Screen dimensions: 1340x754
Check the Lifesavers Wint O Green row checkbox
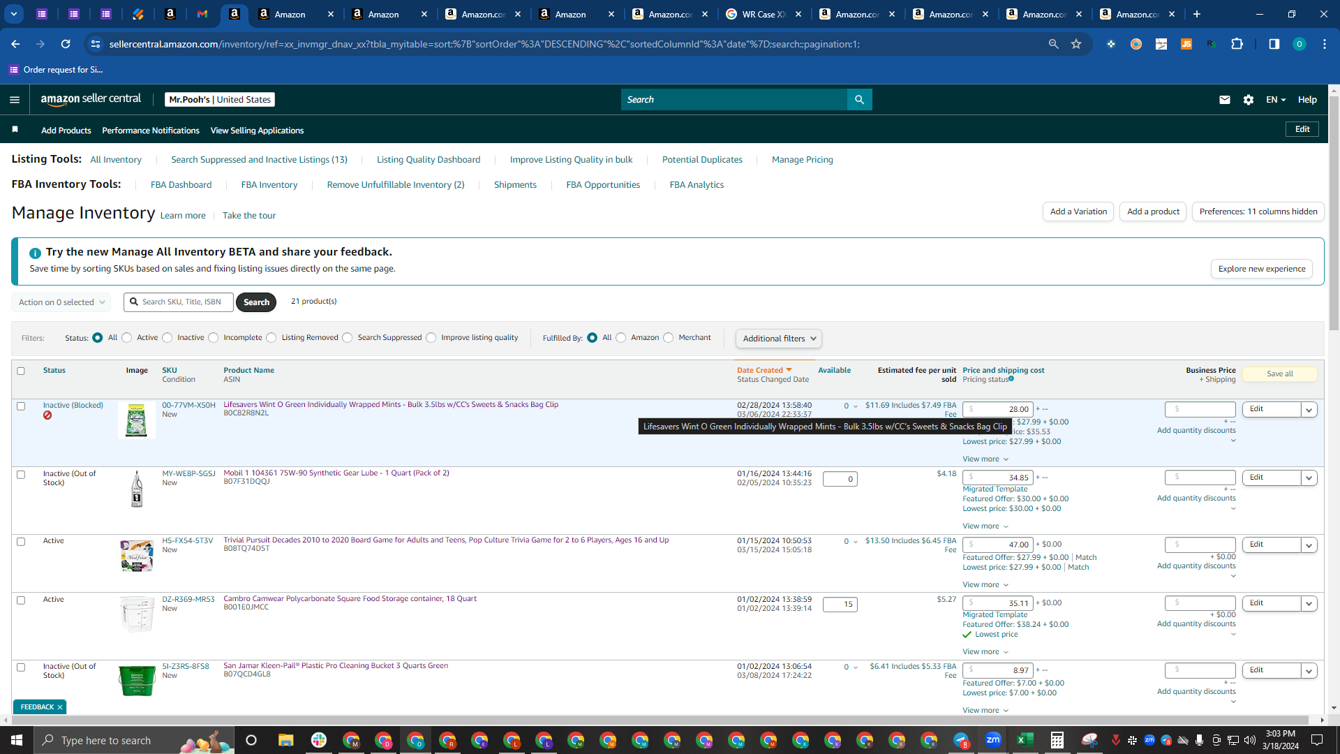21,406
